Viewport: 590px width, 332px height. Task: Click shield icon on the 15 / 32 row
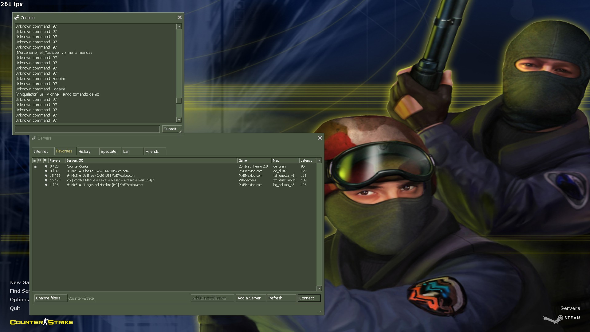point(46,176)
